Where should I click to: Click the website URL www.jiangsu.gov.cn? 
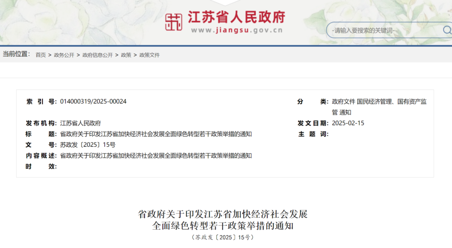coord(237,29)
